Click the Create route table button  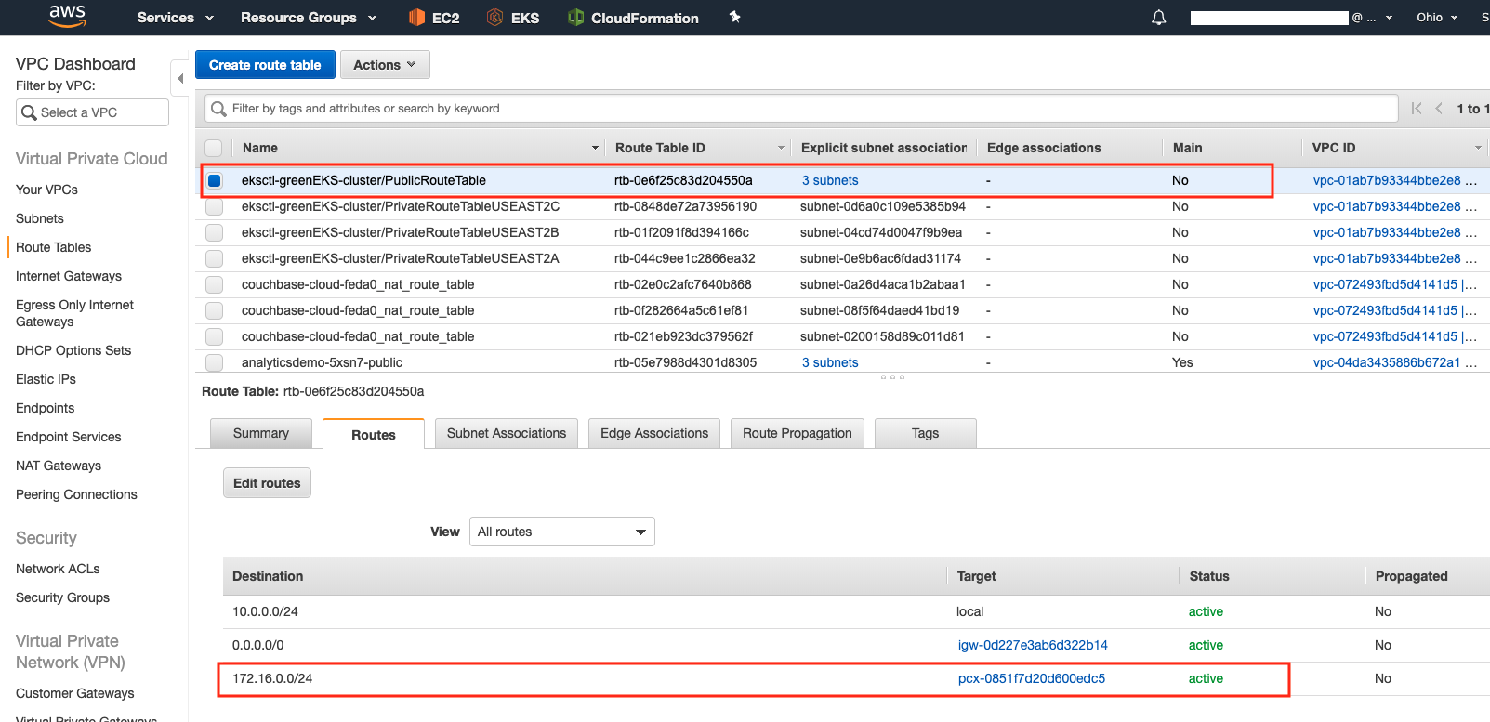click(265, 65)
